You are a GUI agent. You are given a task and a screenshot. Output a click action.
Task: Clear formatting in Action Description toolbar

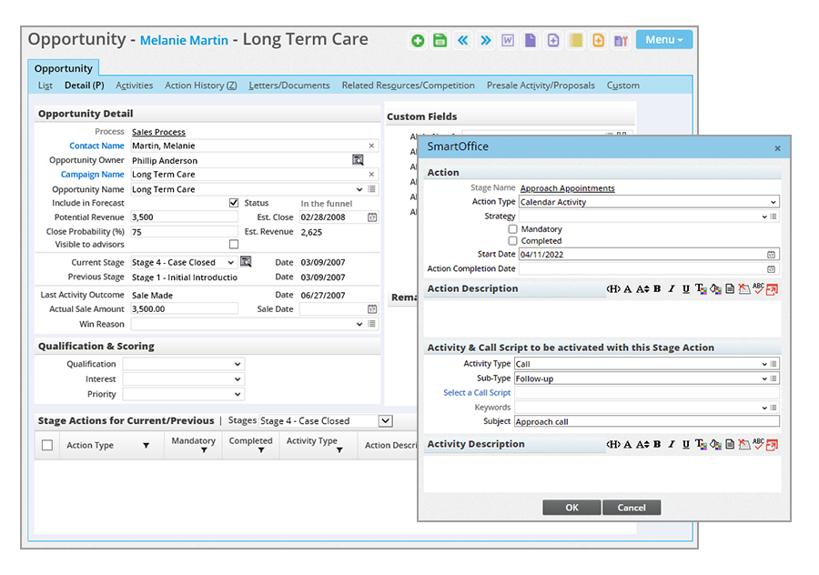click(x=744, y=288)
